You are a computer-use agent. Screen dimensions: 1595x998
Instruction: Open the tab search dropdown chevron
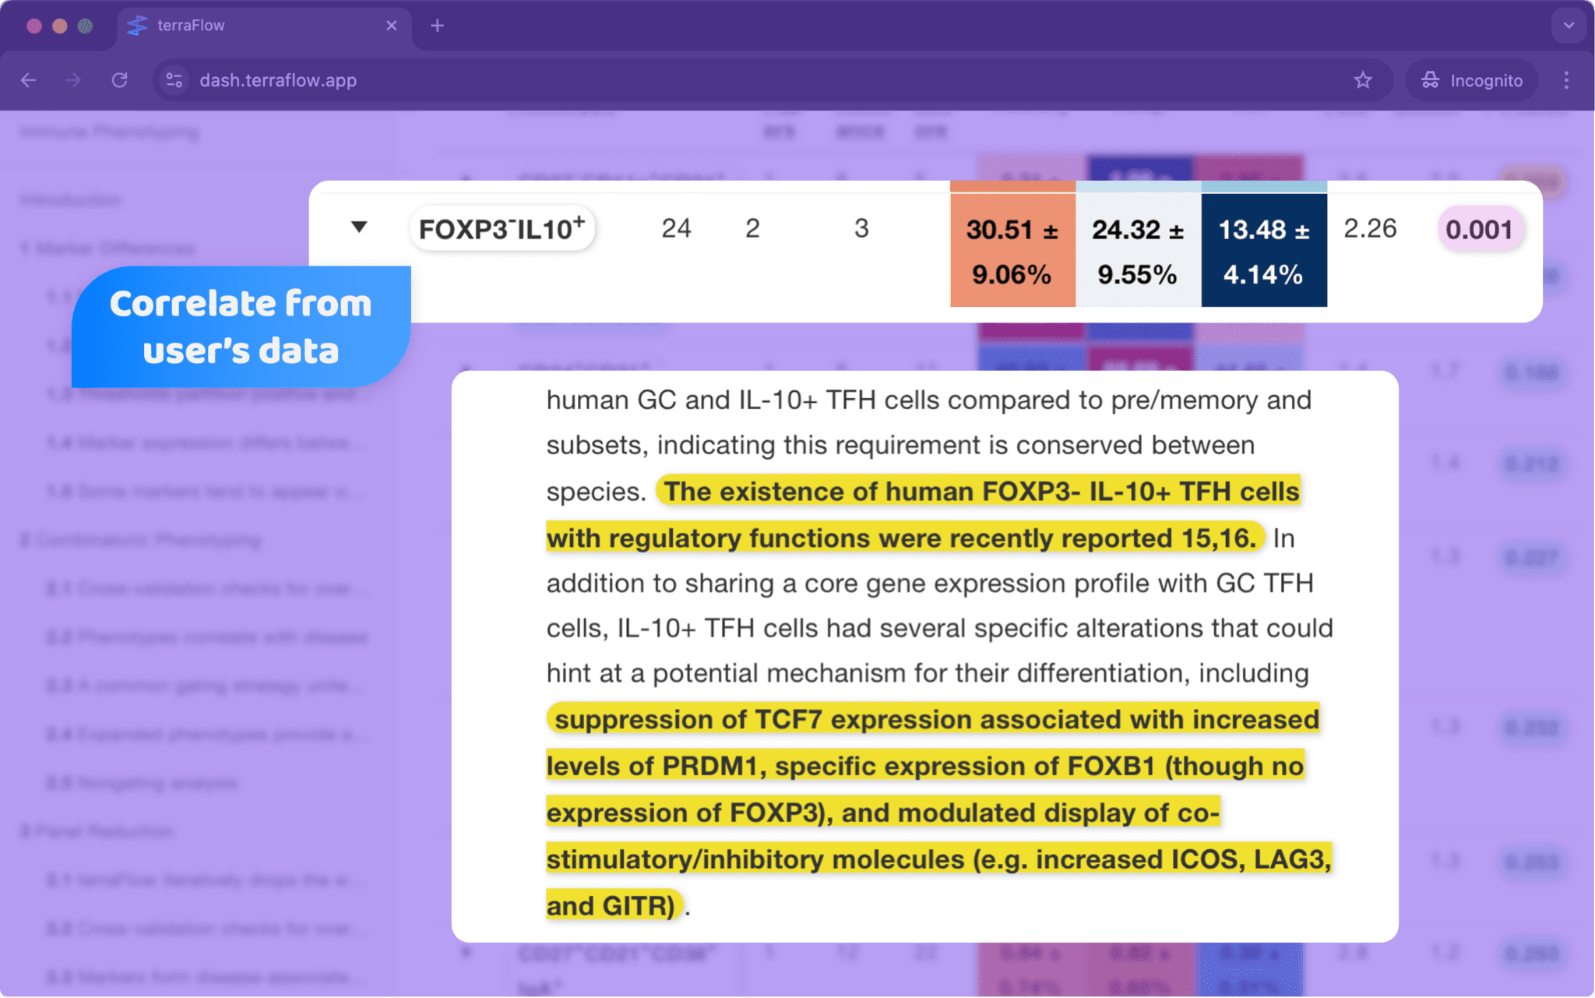[x=1569, y=26]
